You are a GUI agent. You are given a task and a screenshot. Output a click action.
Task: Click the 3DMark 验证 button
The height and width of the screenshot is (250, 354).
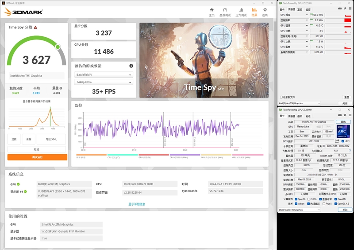37,149
